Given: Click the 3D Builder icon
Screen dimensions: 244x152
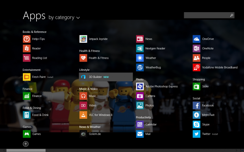Looking at the screenshot, I should [x=83, y=77].
